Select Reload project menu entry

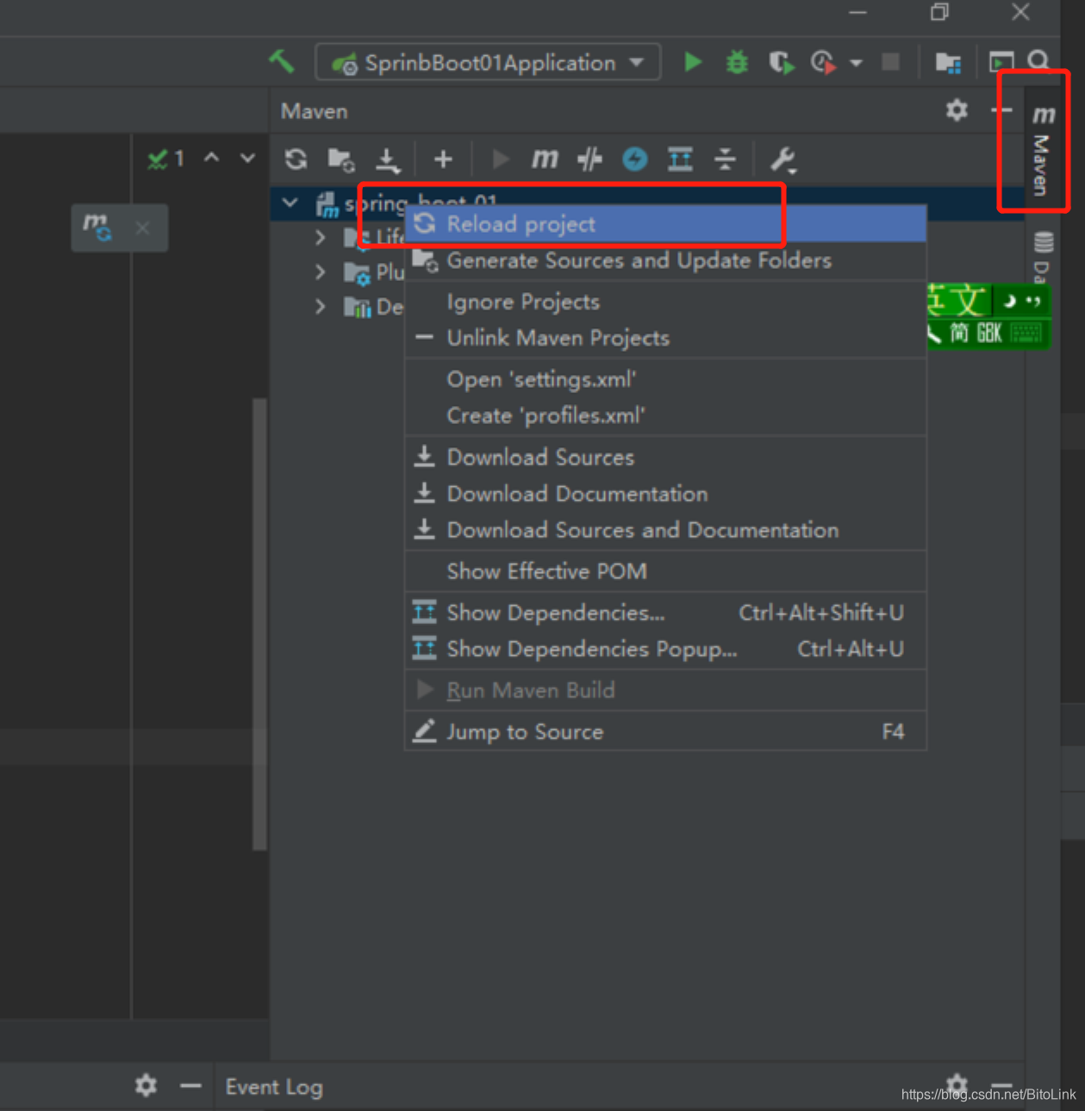(x=665, y=224)
